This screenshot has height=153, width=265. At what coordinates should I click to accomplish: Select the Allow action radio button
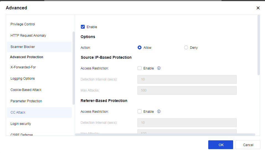(140, 47)
